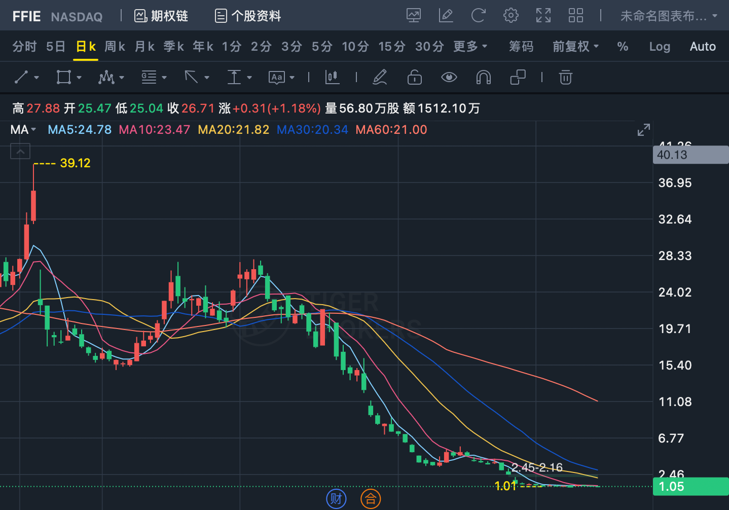Expand the arrow tool dropdown arrow
Viewport: 729px width, 510px height.
(x=207, y=78)
